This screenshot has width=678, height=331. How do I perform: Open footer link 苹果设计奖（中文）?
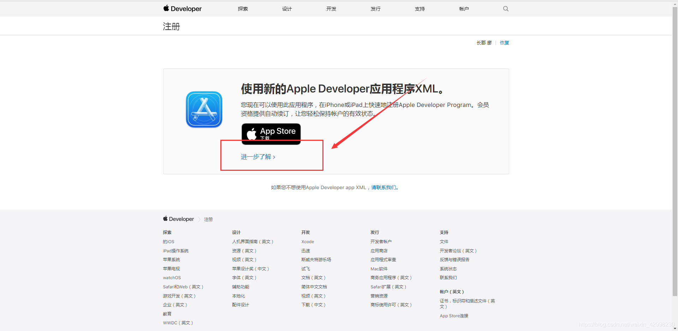point(250,269)
